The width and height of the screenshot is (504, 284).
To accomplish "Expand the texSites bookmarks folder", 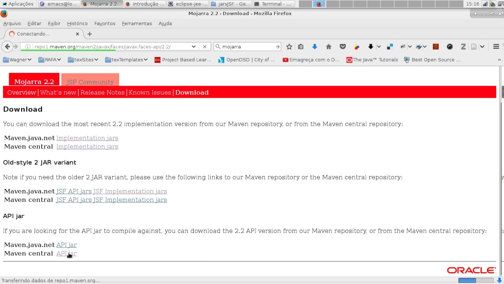I will click(x=83, y=60).
